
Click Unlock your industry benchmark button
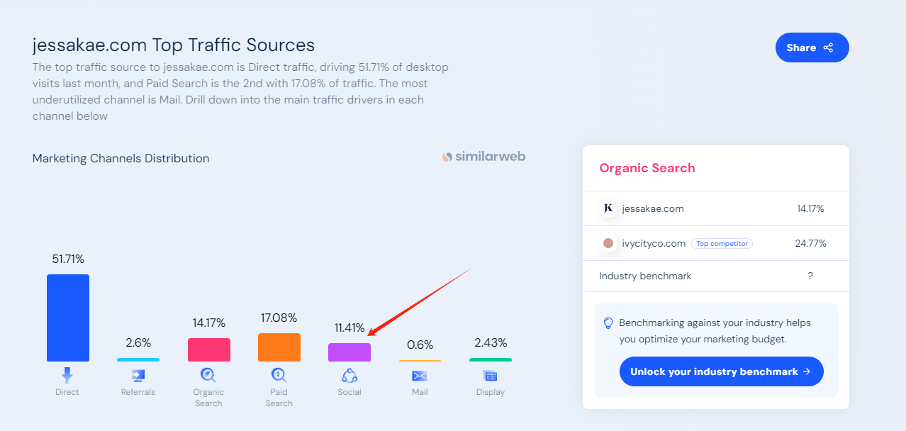coord(721,371)
